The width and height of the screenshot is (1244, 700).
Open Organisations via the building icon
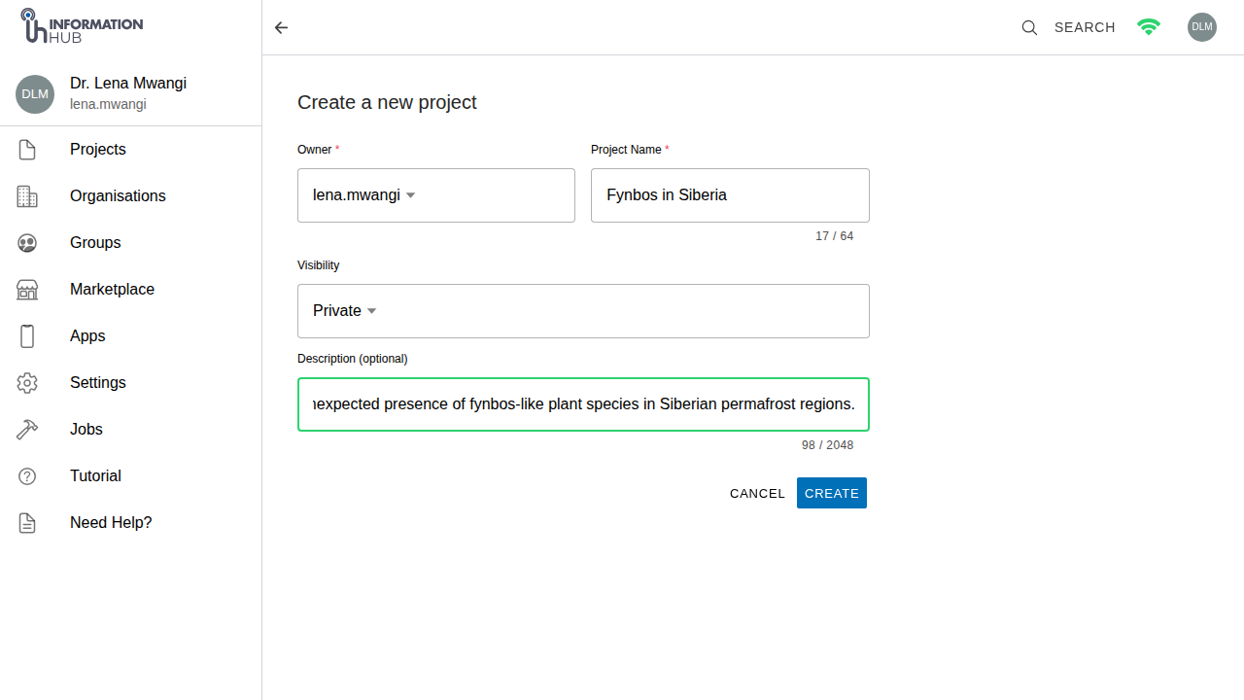click(27, 196)
